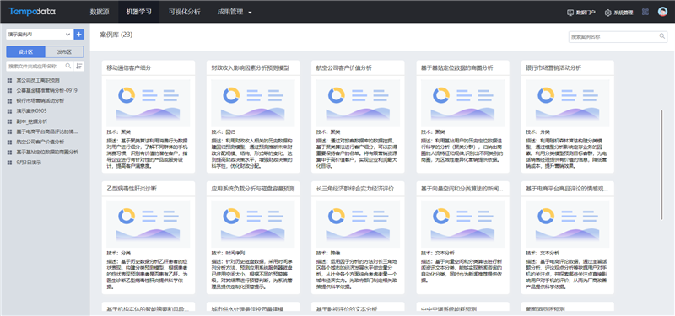The image size is (675, 316).
Task: Switch to the 发布区 tab
Action: point(64,52)
